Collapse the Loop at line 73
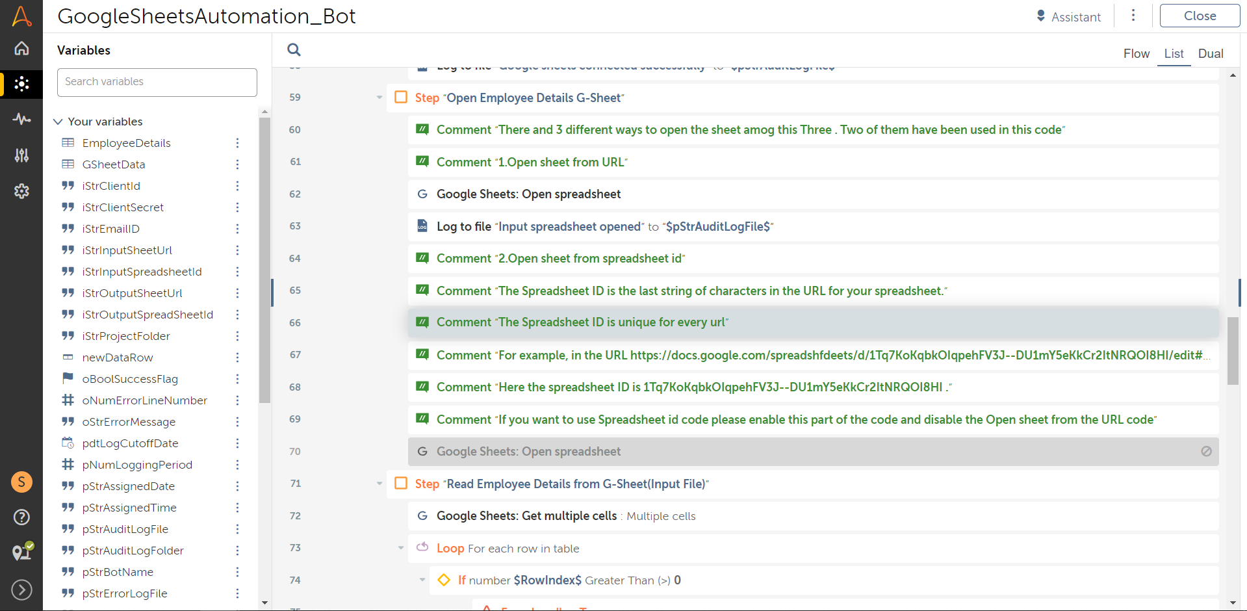1247x611 pixels. (x=401, y=548)
